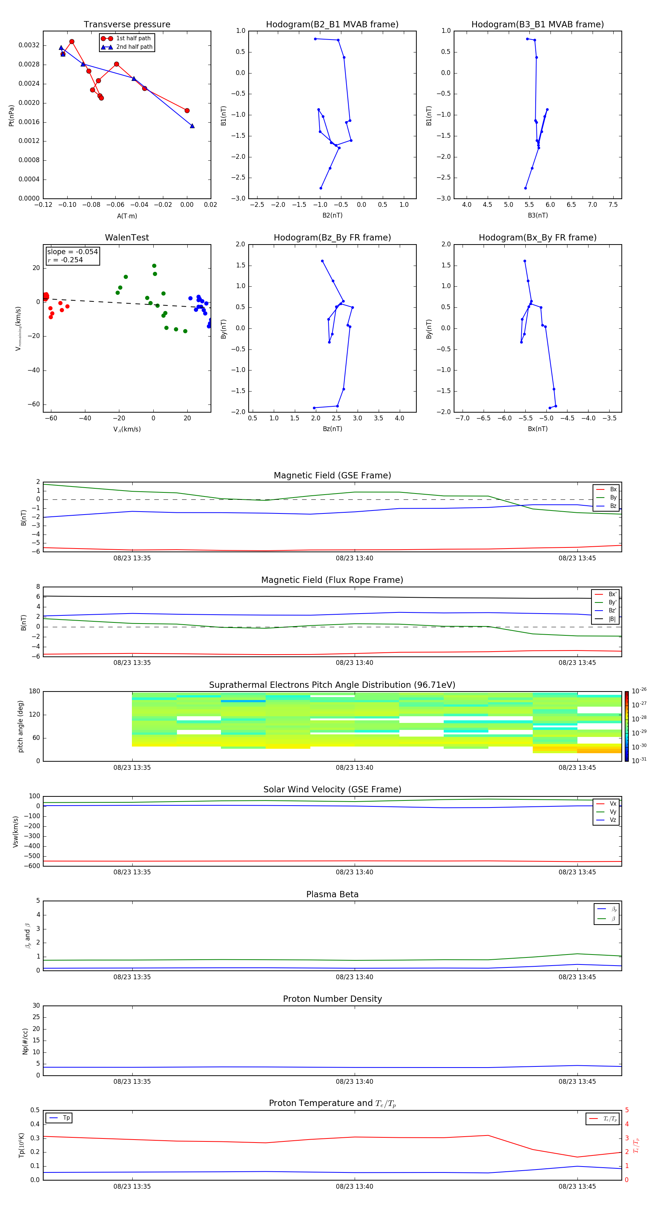Click the "Magnetic Field (Flux Rope Frame)" title
Image resolution: width=665 pixels, height=1219 pixels.
pyautogui.click(x=332, y=580)
